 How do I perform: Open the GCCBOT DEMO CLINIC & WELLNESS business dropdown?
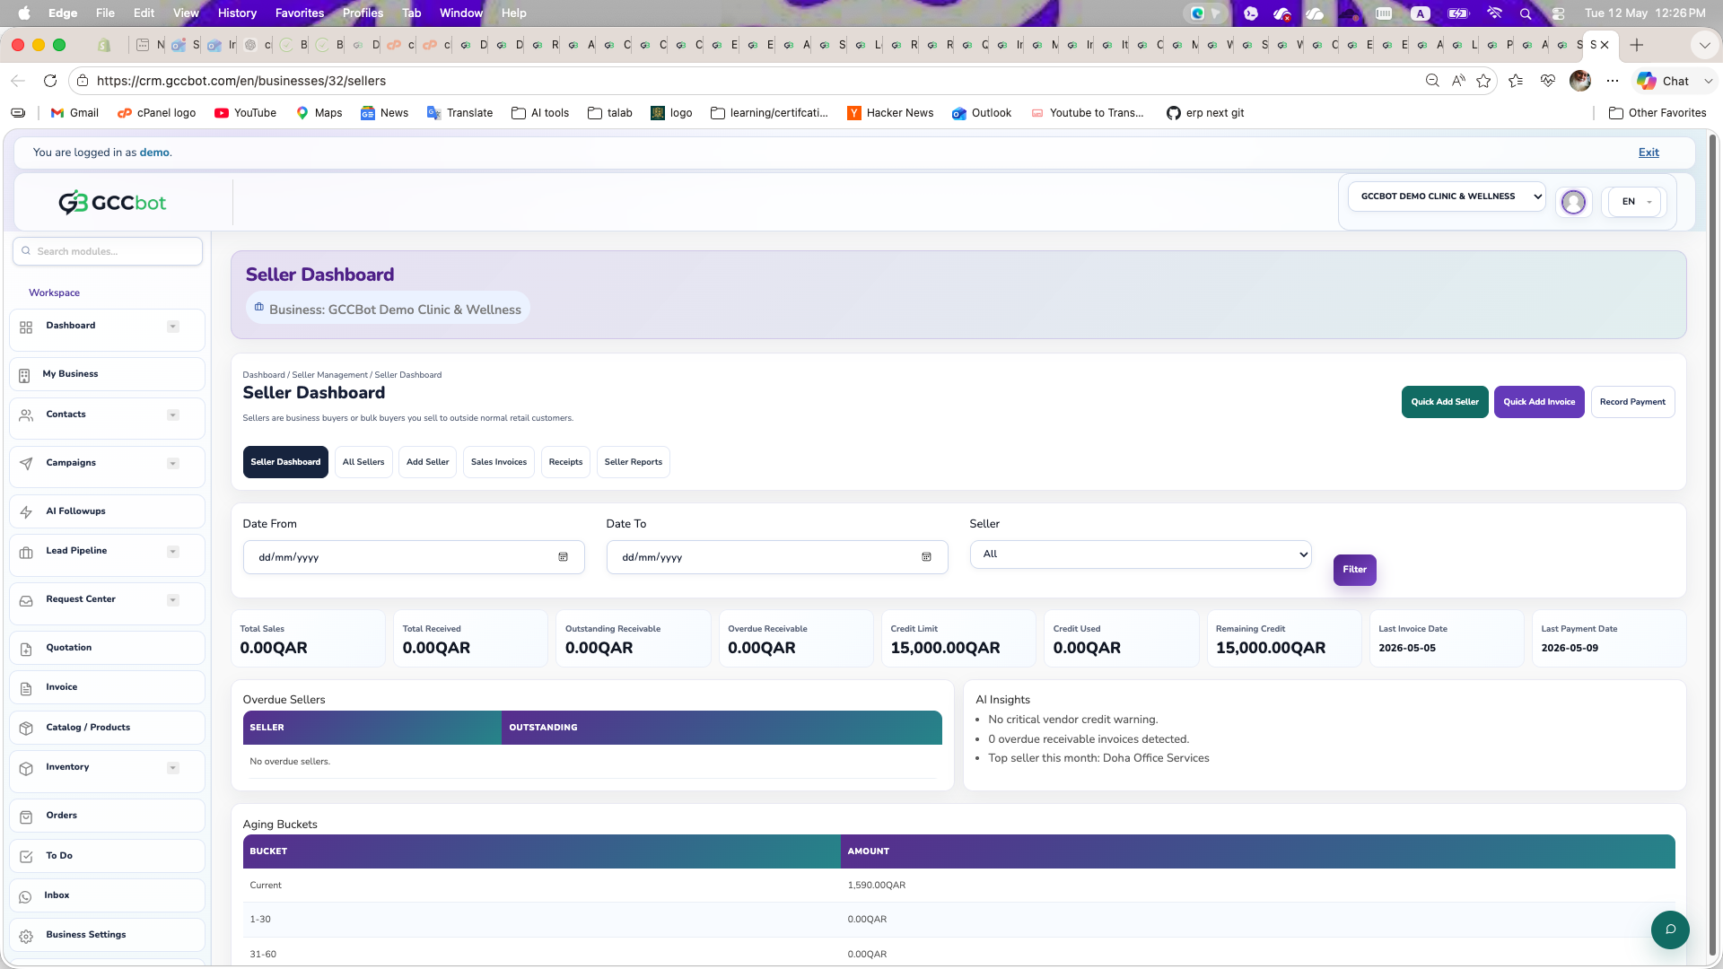coord(1447,196)
